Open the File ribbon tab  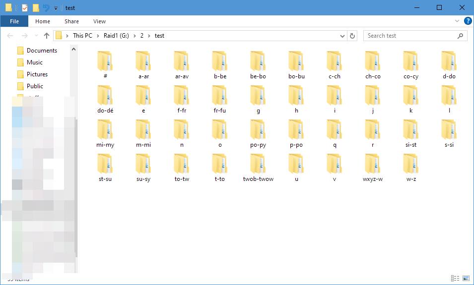[x=14, y=21]
